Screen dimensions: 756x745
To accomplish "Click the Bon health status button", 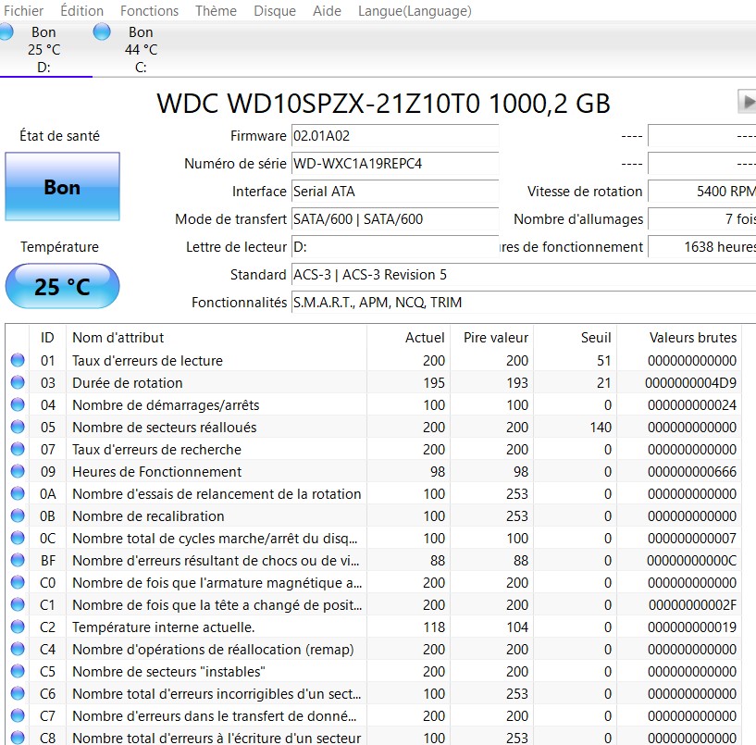I will 62,187.
